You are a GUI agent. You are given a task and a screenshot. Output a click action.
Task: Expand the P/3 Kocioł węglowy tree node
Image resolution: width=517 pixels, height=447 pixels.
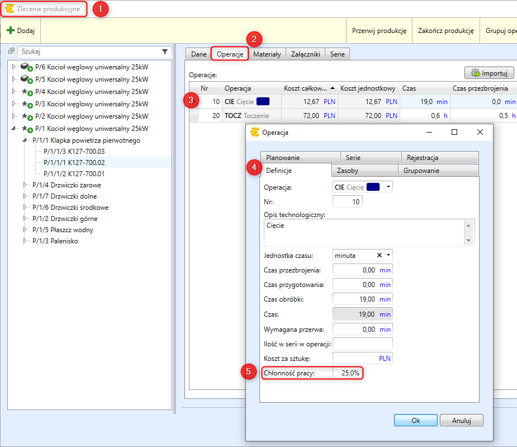click(15, 104)
